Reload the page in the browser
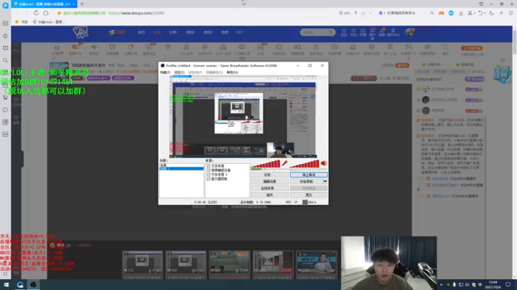 [36, 13]
